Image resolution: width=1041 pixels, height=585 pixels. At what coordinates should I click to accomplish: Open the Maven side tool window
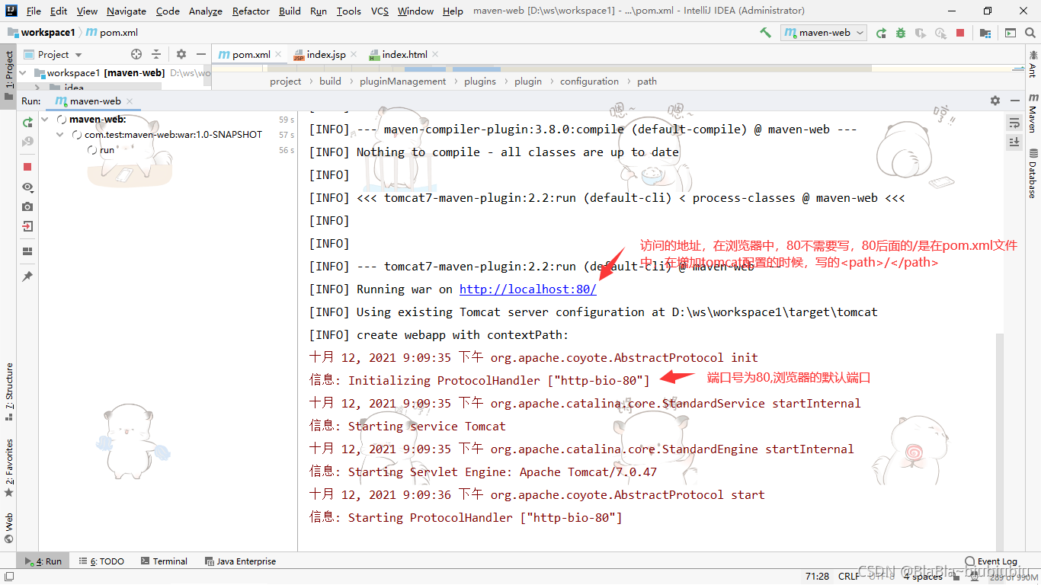[1033, 113]
